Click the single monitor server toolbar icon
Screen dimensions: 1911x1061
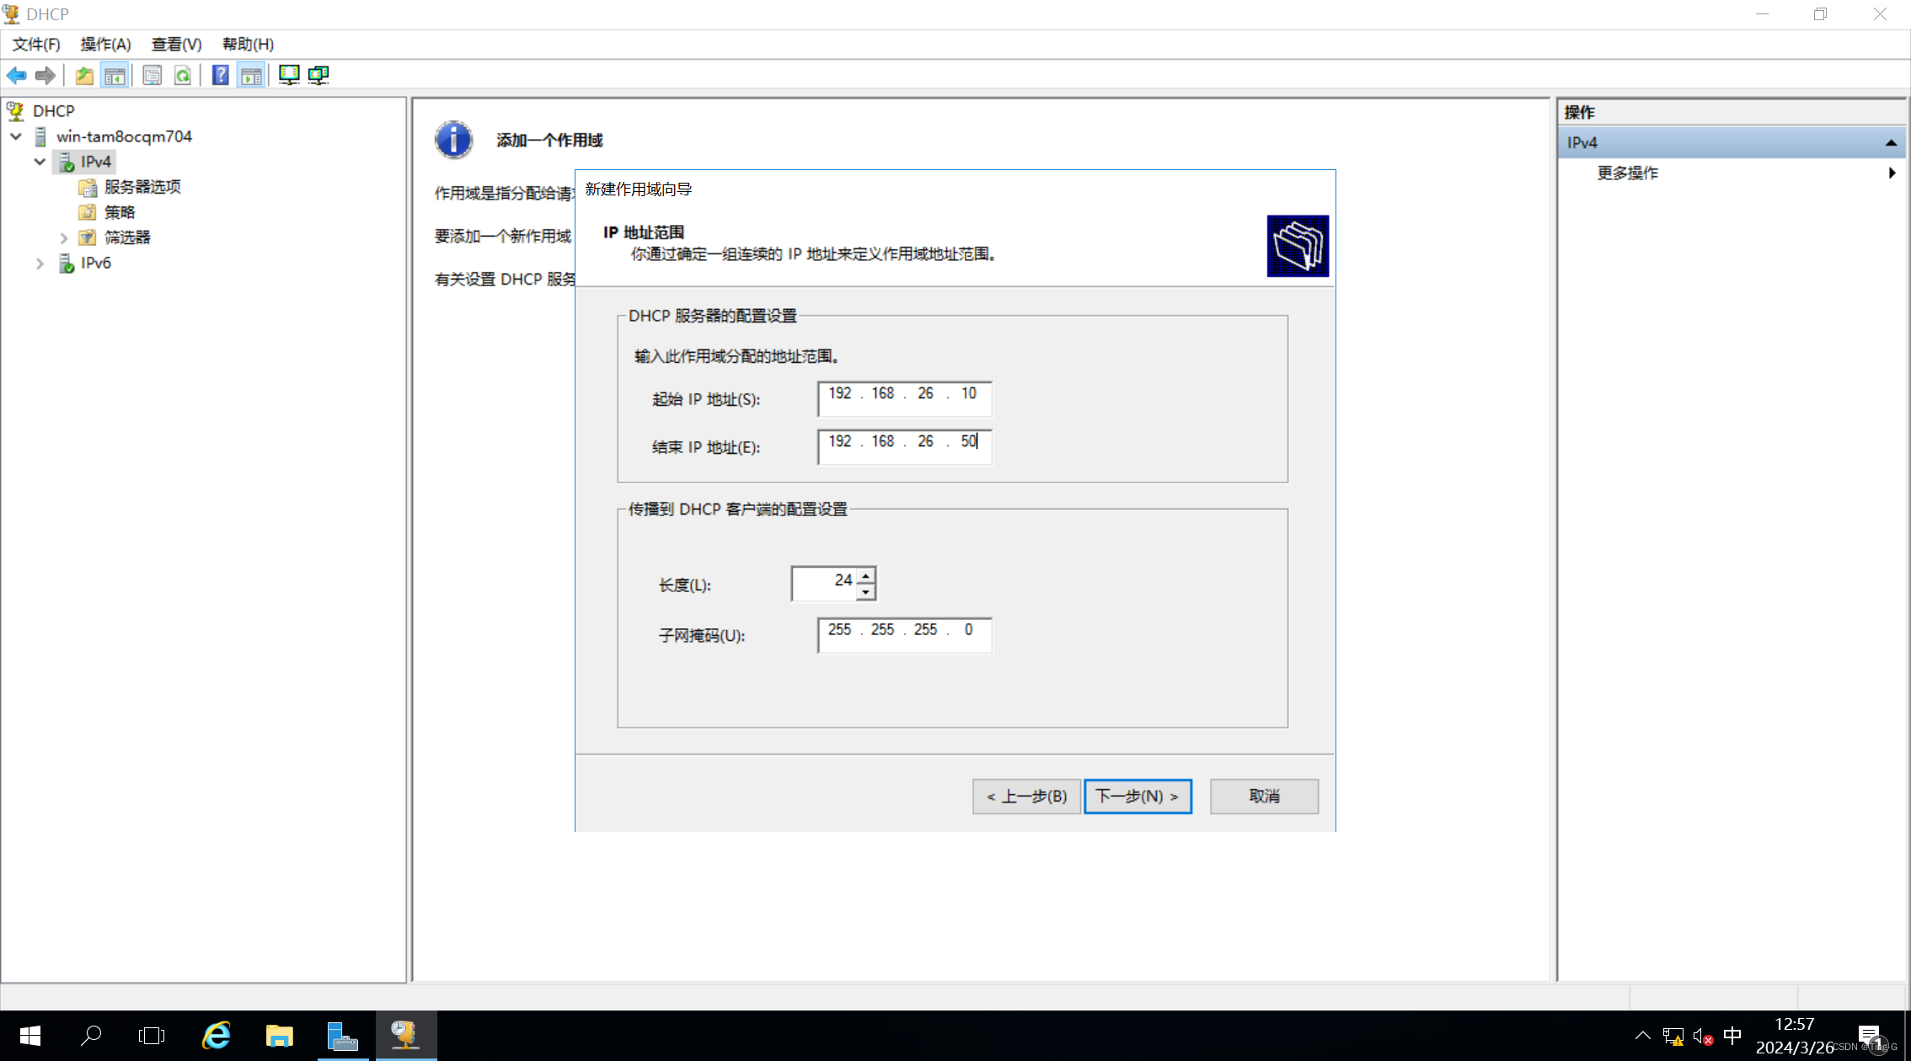(289, 76)
